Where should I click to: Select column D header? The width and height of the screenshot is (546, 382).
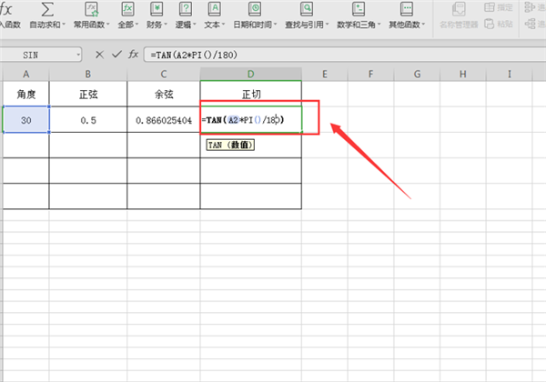tap(251, 74)
